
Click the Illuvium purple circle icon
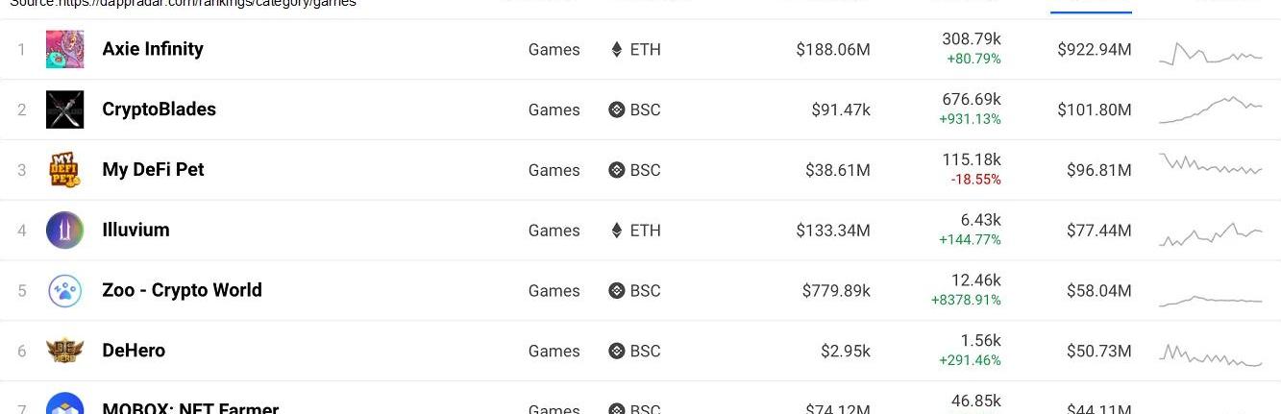click(64, 231)
